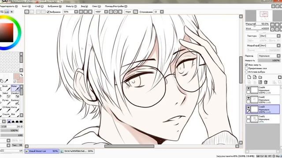This screenshot has width=282, height=158.
Task: Click the Норм view button in toolbar
Action: tap(128, 12)
